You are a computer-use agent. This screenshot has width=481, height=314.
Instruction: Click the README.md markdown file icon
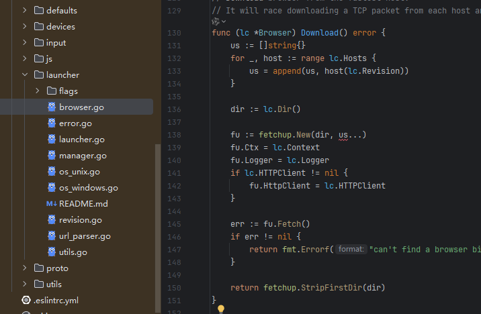click(x=51, y=204)
